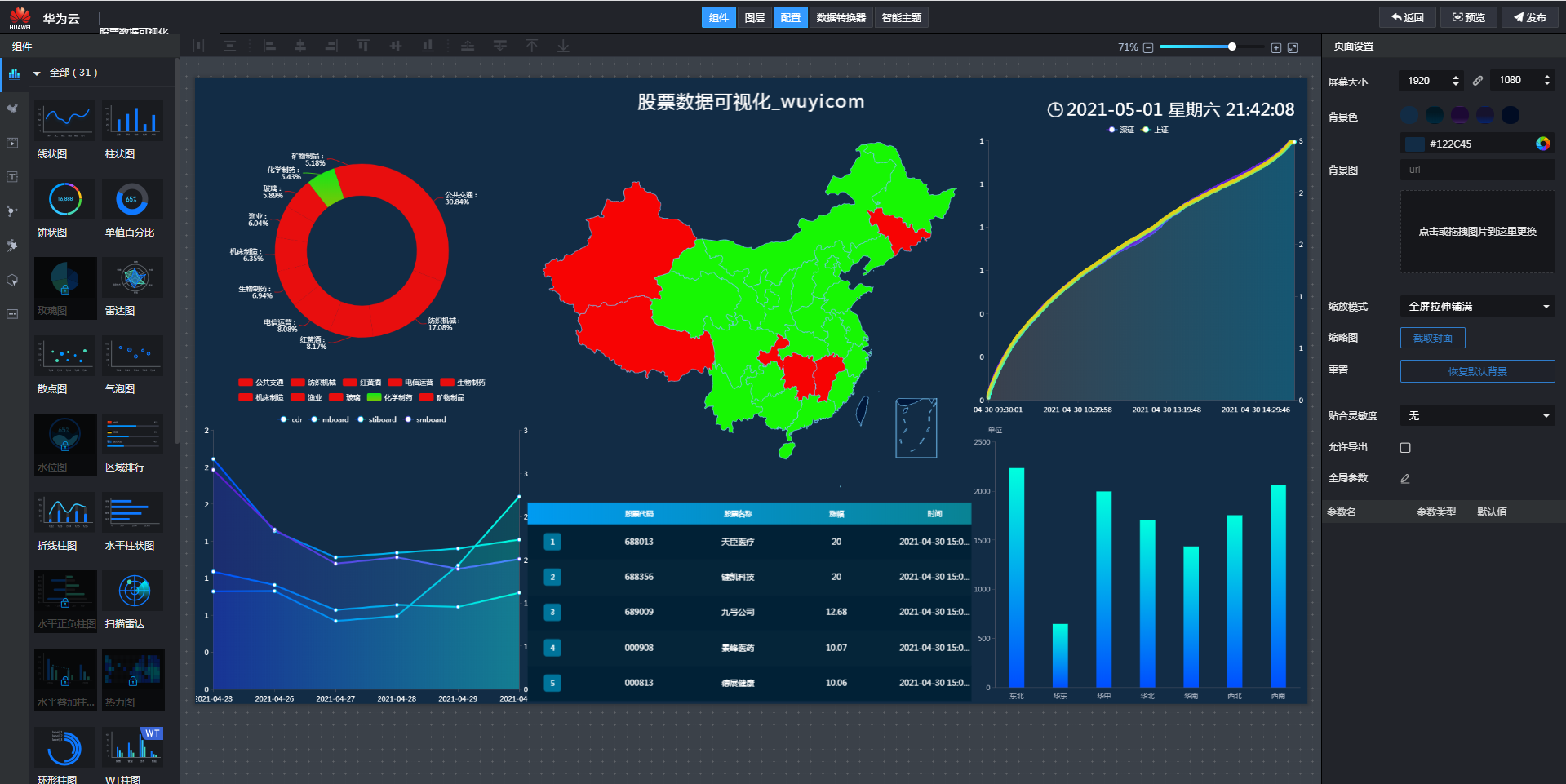
Task: Open the media components category
Action: pyautogui.click(x=12, y=143)
